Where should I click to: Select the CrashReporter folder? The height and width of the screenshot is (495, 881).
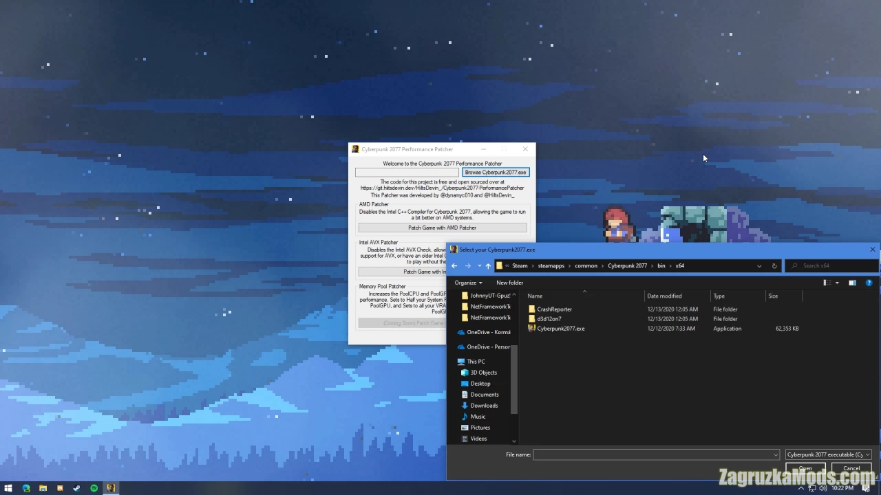(x=554, y=309)
